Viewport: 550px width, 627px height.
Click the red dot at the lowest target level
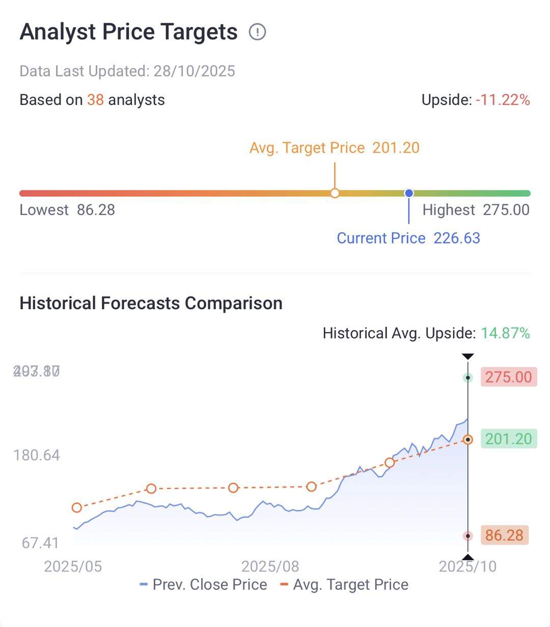[468, 536]
